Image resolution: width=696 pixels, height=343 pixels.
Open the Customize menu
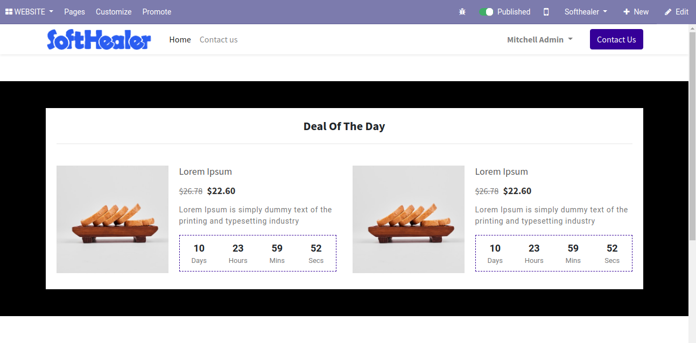click(x=114, y=12)
